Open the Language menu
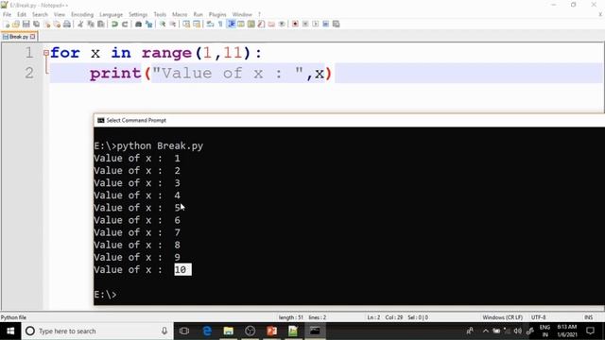 [112, 14]
